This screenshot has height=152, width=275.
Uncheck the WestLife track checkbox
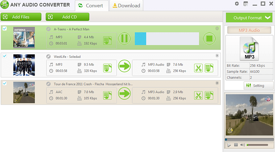coord(5,56)
